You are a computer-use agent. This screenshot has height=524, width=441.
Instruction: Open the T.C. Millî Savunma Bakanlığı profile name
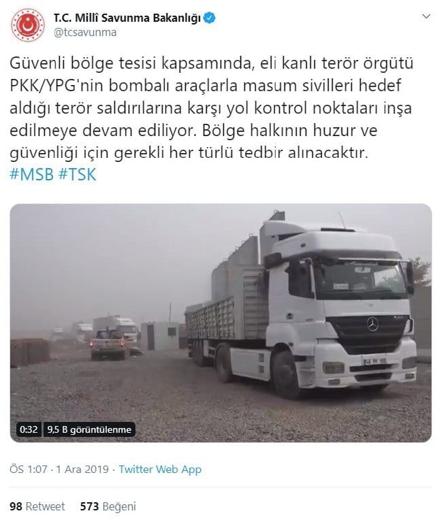point(127,18)
